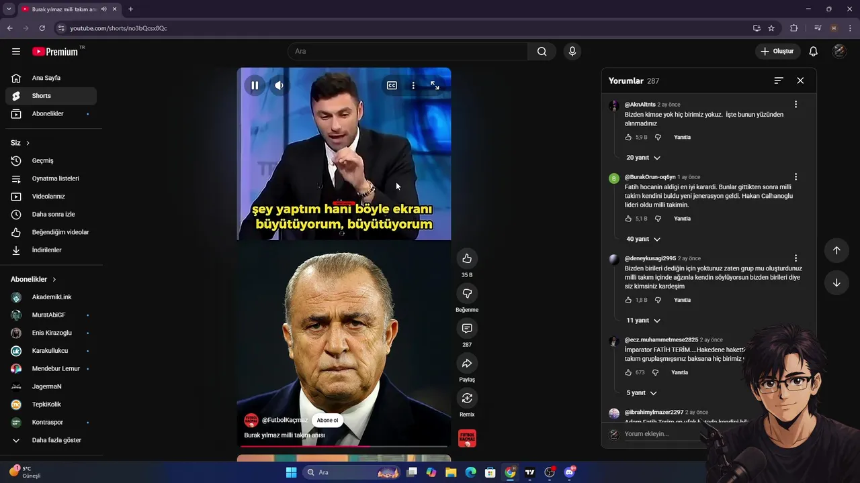Open Ana Sayfa in the sidebar
The image size is (860, 483).
(51, 78)
